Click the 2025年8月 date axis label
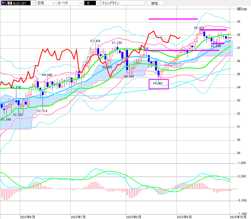The height and width of the screenshot is (219, 251). pos(133,216)
